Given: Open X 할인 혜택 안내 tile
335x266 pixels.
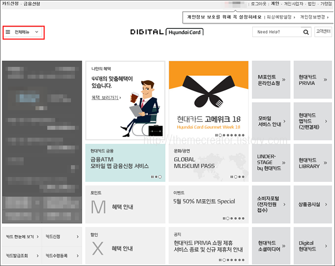Looking at the screenshot, I should 125,246.
